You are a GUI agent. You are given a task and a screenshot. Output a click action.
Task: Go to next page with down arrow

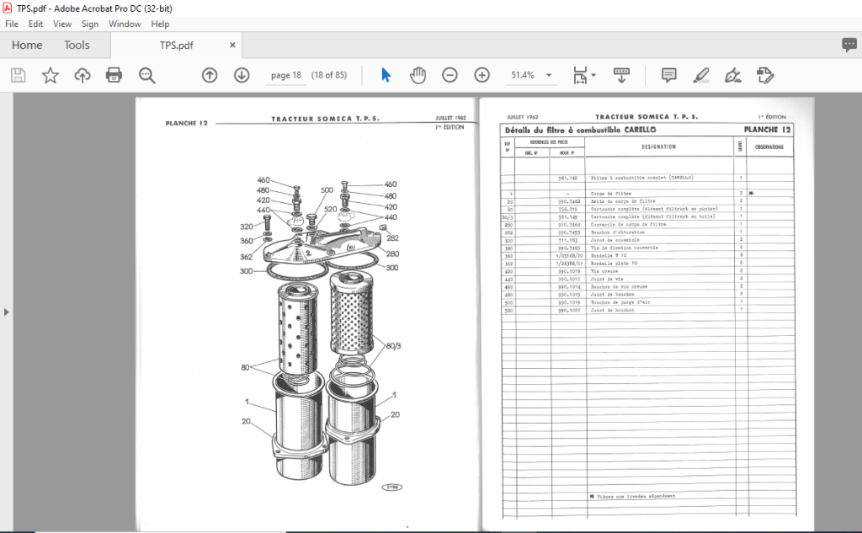(242, 75)
